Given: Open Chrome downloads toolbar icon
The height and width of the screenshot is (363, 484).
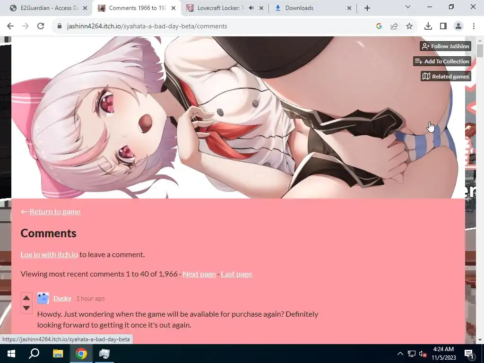Looking at the screenshot, I should pyautogui.click(x=428, y=26).
